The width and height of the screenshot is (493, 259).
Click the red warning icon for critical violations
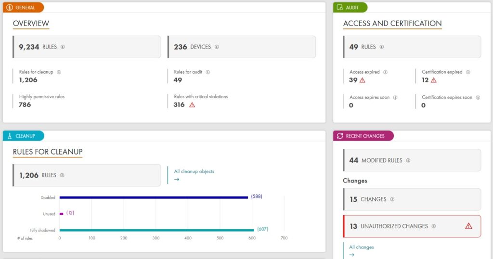pyautogui.click(x=192, y=105)
